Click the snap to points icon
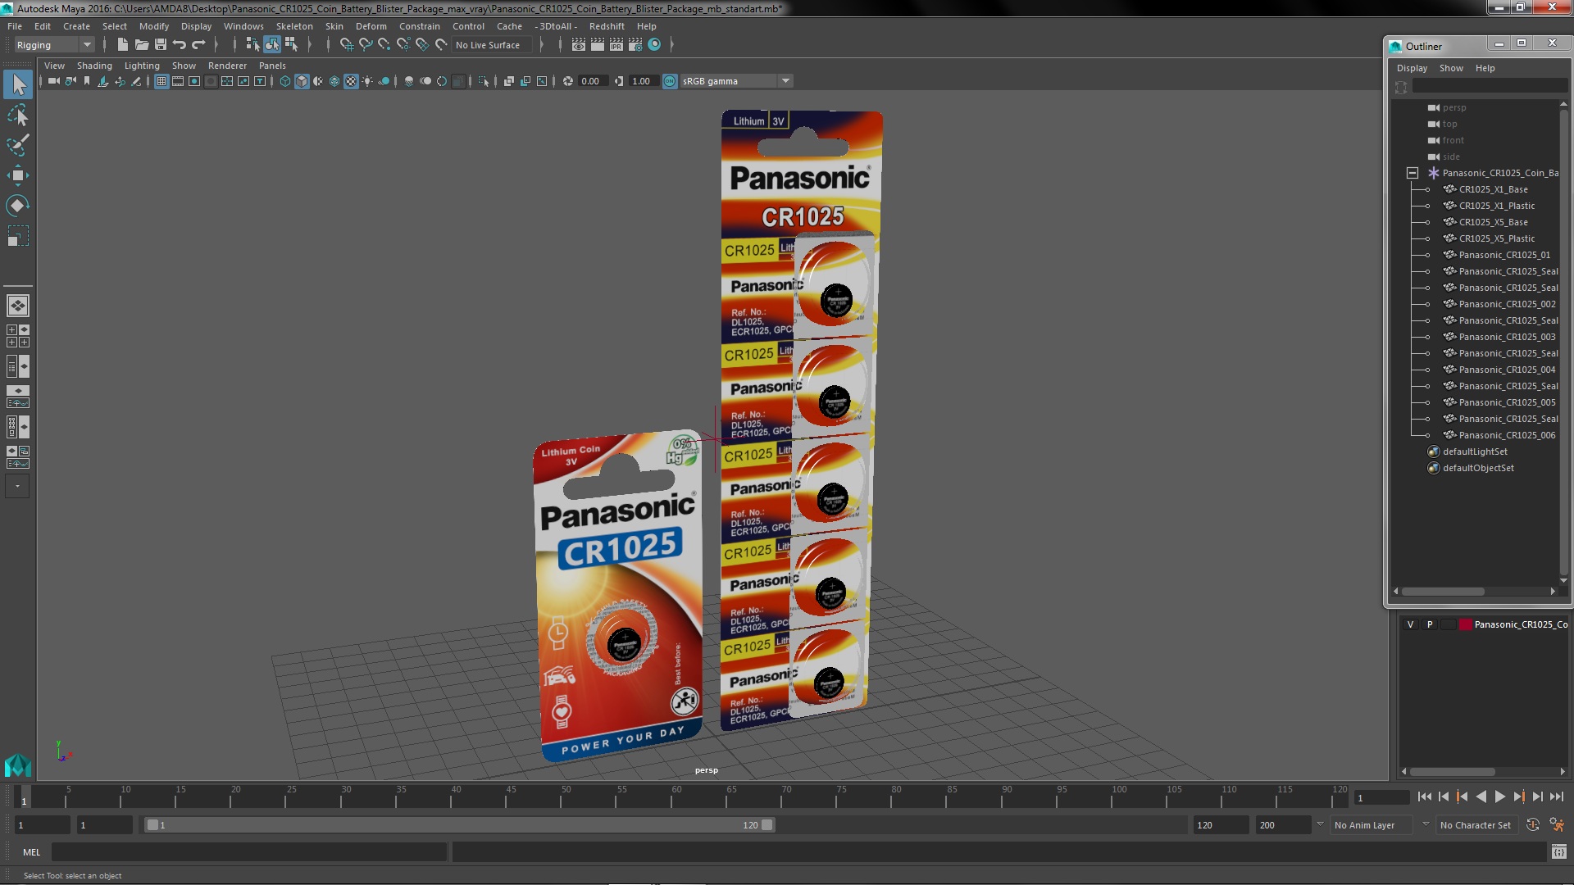 click(384, 45)
